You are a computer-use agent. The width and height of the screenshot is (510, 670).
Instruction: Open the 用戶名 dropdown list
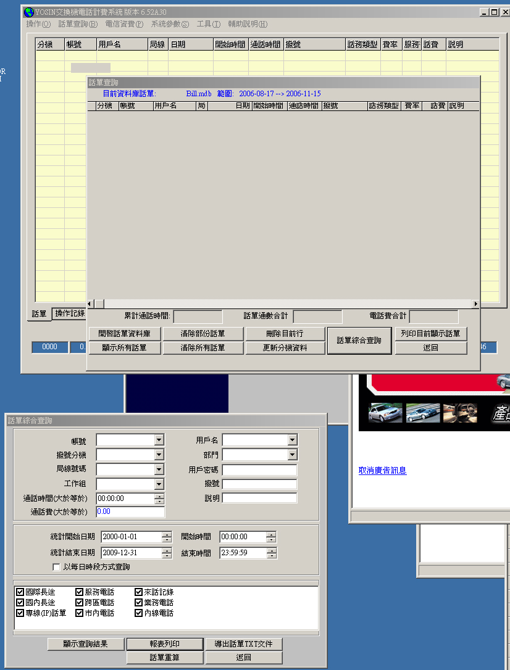tap(292, 440)
